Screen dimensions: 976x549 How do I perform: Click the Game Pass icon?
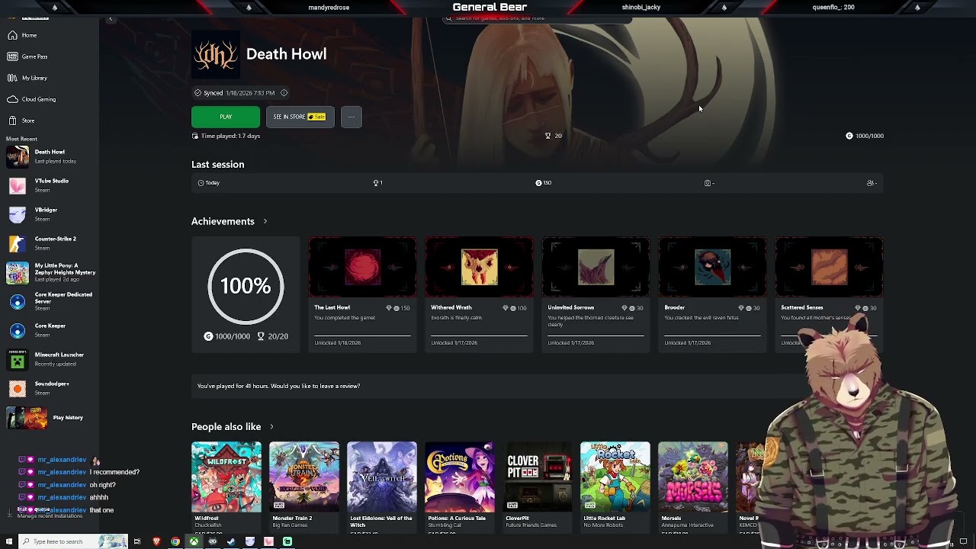coord(12,56)
